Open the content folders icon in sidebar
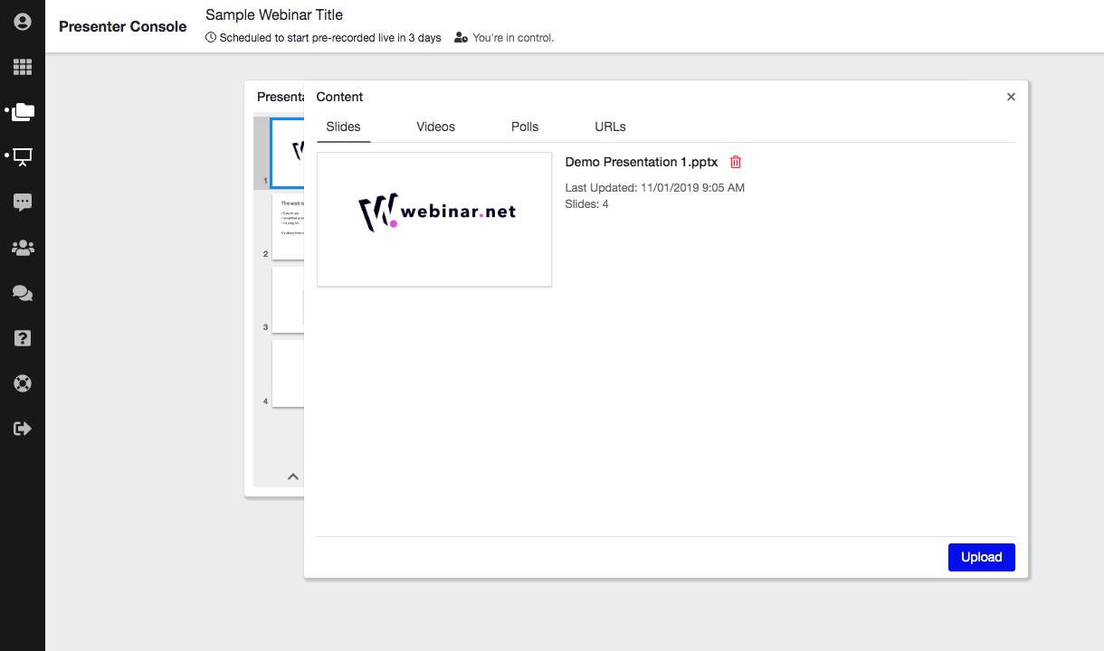This screenshot has width=1104, height=651. (23, 112)
